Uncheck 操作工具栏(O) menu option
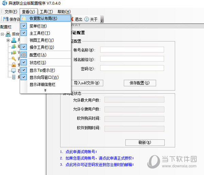The width and height of the screenshot is (204, 175). coord(24,47)
